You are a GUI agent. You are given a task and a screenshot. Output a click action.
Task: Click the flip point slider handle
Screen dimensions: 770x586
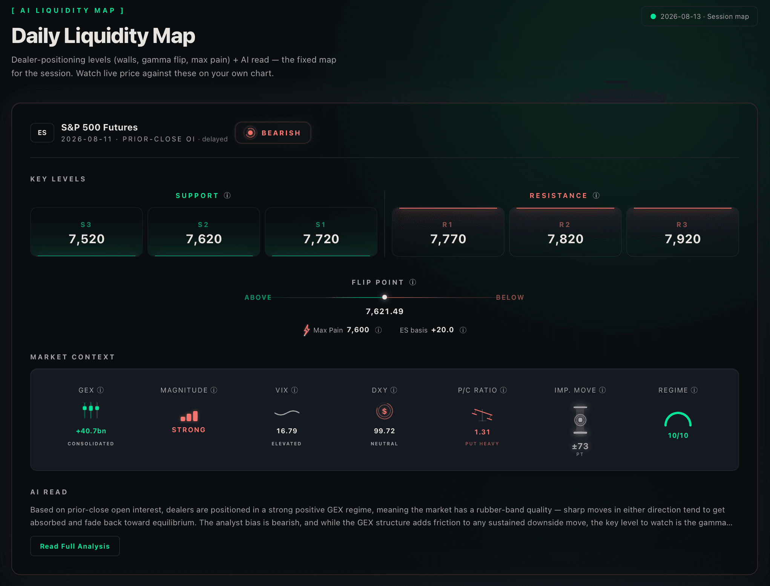tap(385, 297)
